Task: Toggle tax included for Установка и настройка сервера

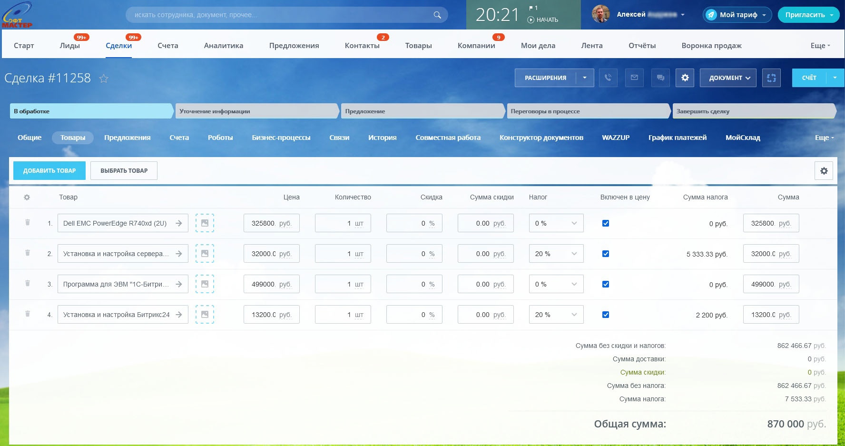Action: coord(606,254)
